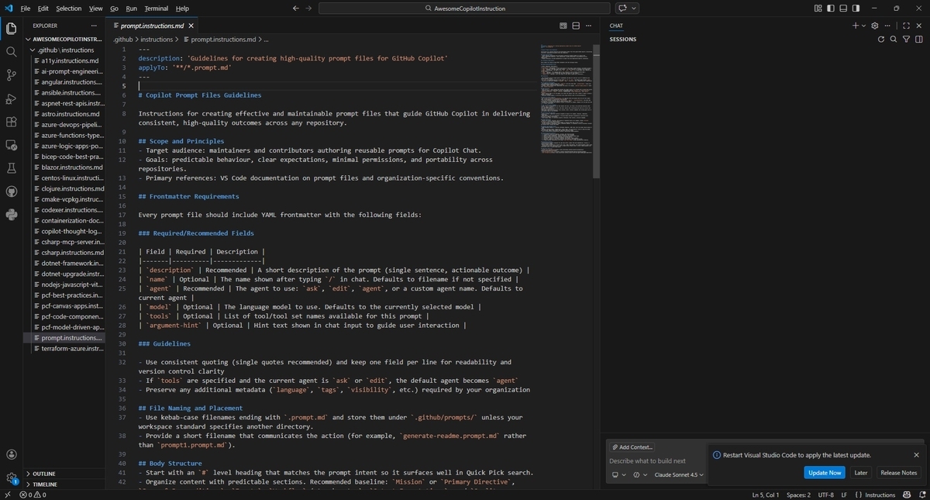Open the Manage gear with update badge
Screen dimensions: 930x500
point(11,478)
